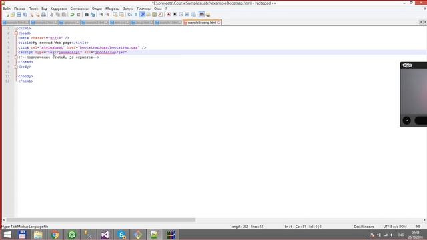This screenshot has width=427, height=240.
Task: Save all open files icon
Action: [x=25, y=15]
